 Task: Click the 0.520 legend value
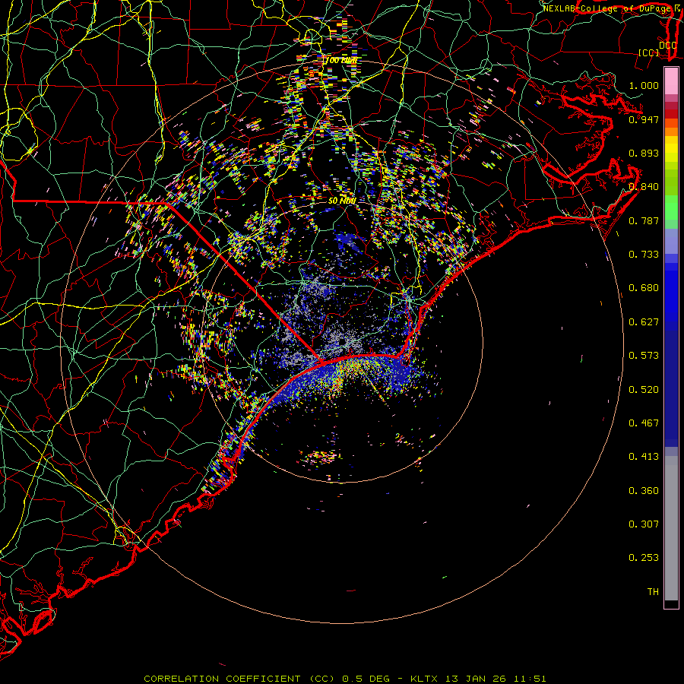pyautogui.click(x=644, y=390)
